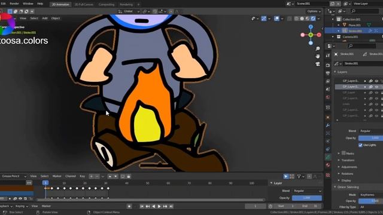Open the Keying dropdown in timeline
383x215 pixels.
(22, 206)
